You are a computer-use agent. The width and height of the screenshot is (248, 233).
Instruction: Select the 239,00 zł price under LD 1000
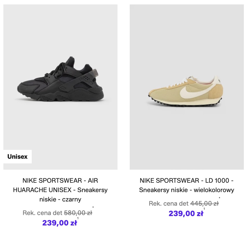tap(186, 213)
